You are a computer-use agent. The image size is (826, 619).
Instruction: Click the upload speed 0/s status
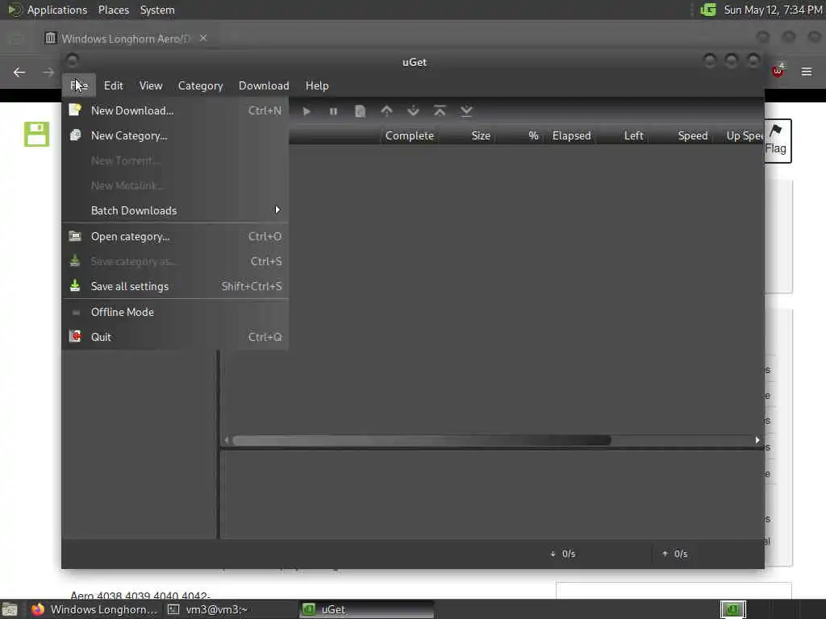[x=675, y=554]
